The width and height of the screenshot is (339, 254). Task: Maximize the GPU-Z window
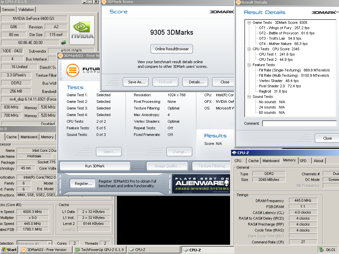tap(90, 2)
